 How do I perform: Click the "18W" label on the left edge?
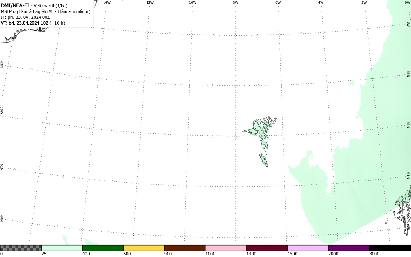2,110
